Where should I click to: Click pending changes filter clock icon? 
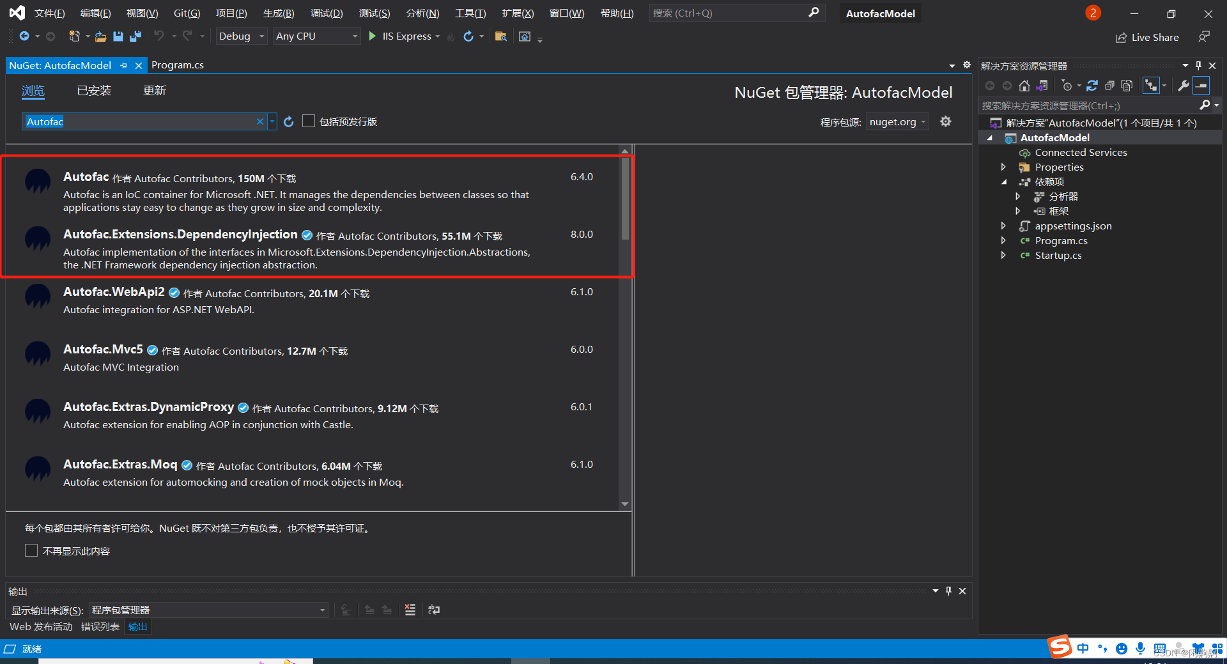(1066, 86)
